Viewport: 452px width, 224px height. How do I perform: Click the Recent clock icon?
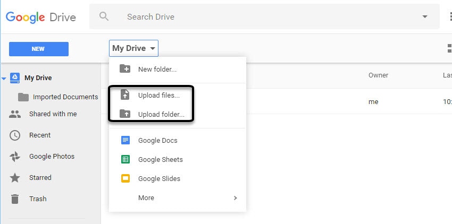15,135
